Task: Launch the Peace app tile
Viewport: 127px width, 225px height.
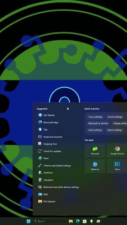Action: [x=117, y=166]
